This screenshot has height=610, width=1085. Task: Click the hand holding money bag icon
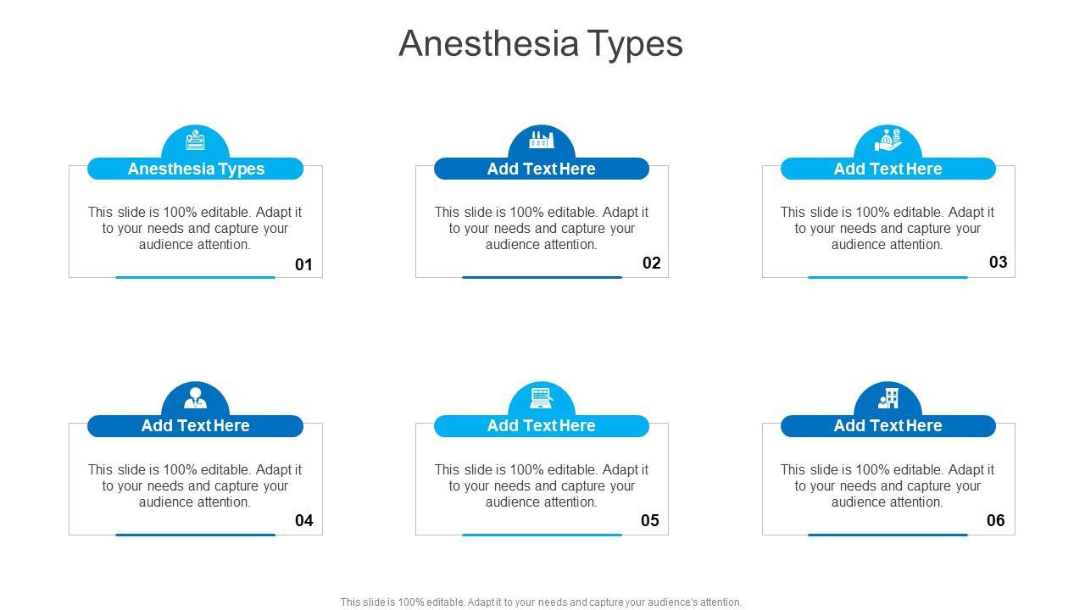(887, 140)
